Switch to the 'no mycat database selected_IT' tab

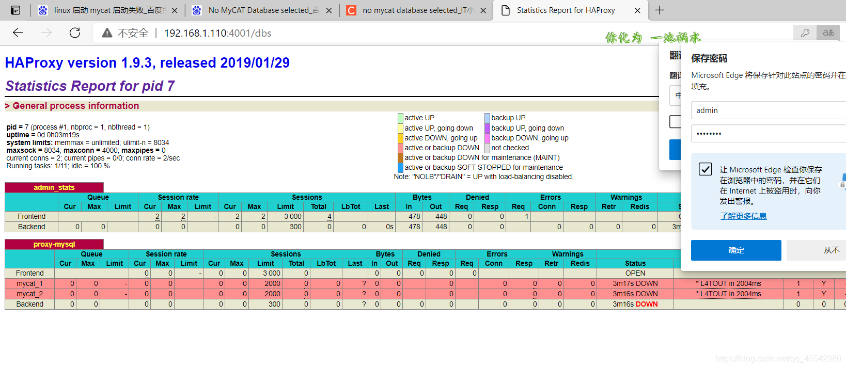pos(416,10)
